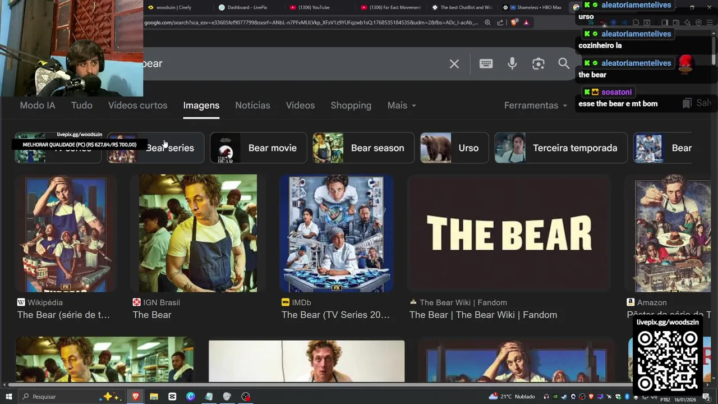Open The Bear Wiki Fandom title link
The image size is (718, 404).
(483, 315)
